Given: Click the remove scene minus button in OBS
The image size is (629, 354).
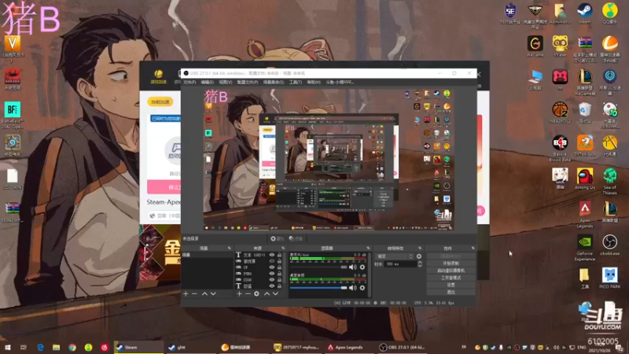Looking at the screenshot, I should 194,293.
